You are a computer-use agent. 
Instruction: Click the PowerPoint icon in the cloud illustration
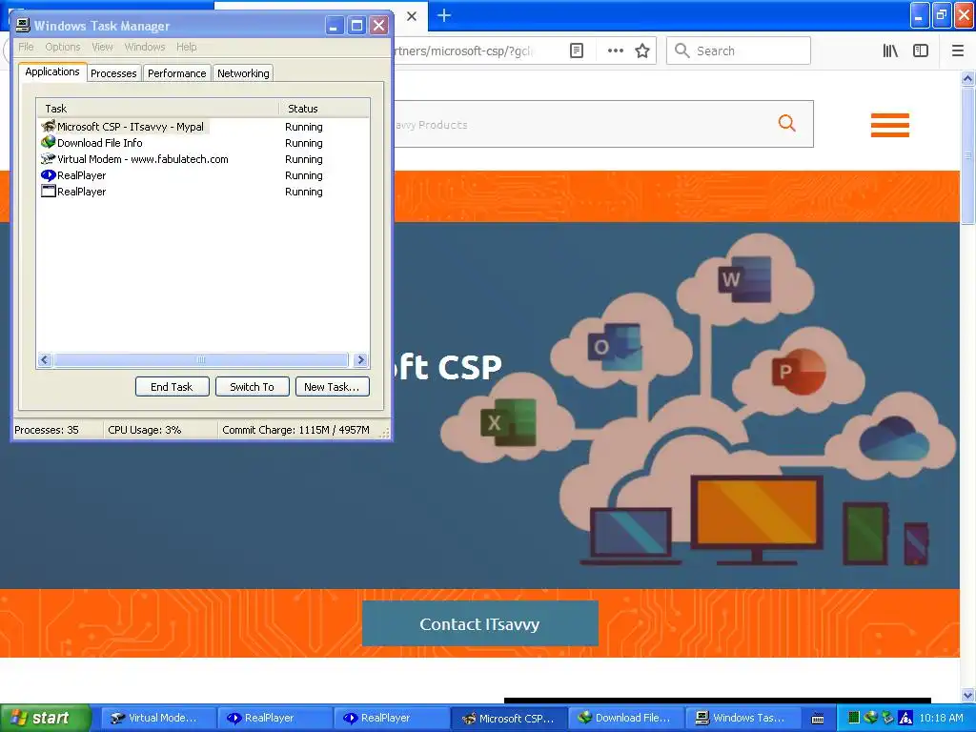(799, 372)
